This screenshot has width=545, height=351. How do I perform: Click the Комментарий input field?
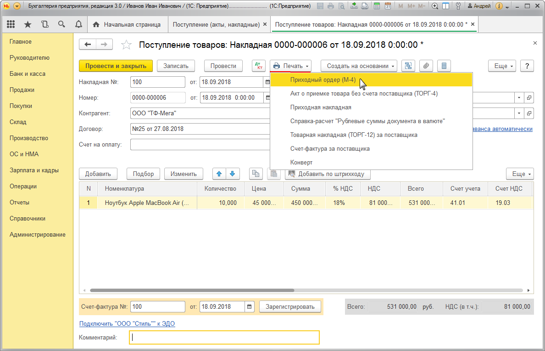(x=224, y=338)
